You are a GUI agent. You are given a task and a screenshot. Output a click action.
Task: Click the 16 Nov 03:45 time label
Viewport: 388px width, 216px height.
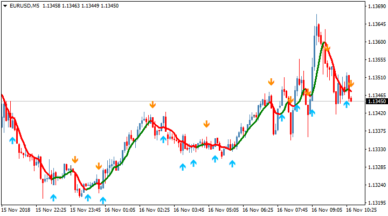coord(189,210)
